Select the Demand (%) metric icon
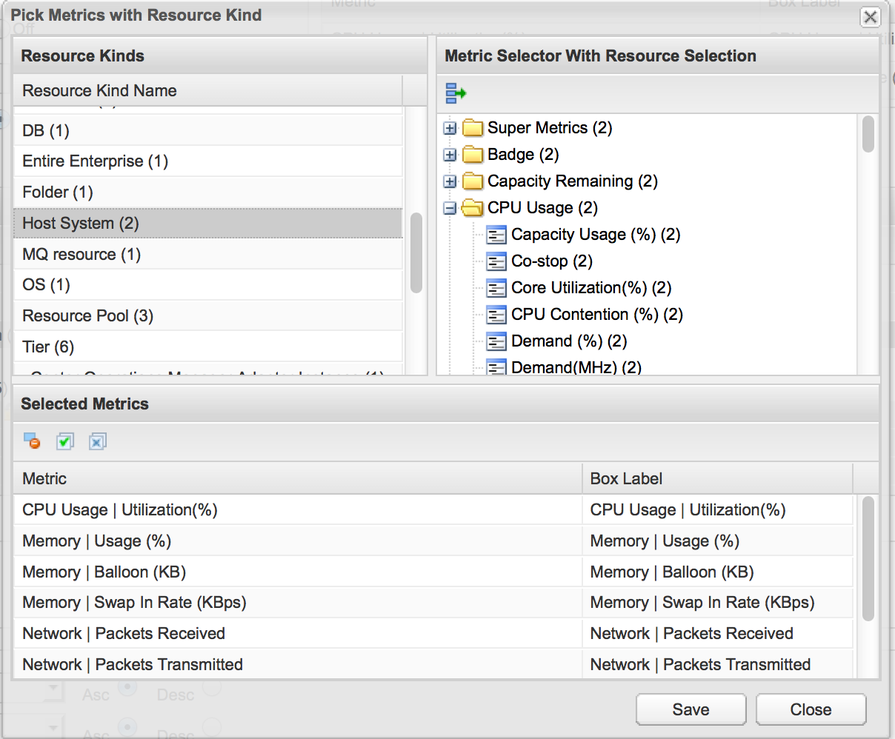Screen dimensions: 895x739 click(x=496, y=341)
